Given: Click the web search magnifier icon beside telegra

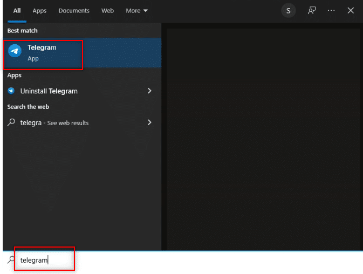Looking at the screenshot, I should coord(11,122).
